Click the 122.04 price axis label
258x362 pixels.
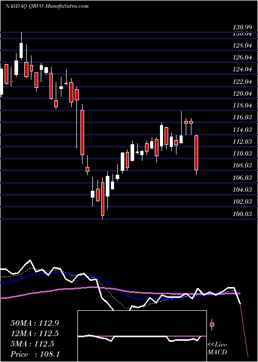tap(243, 82)
